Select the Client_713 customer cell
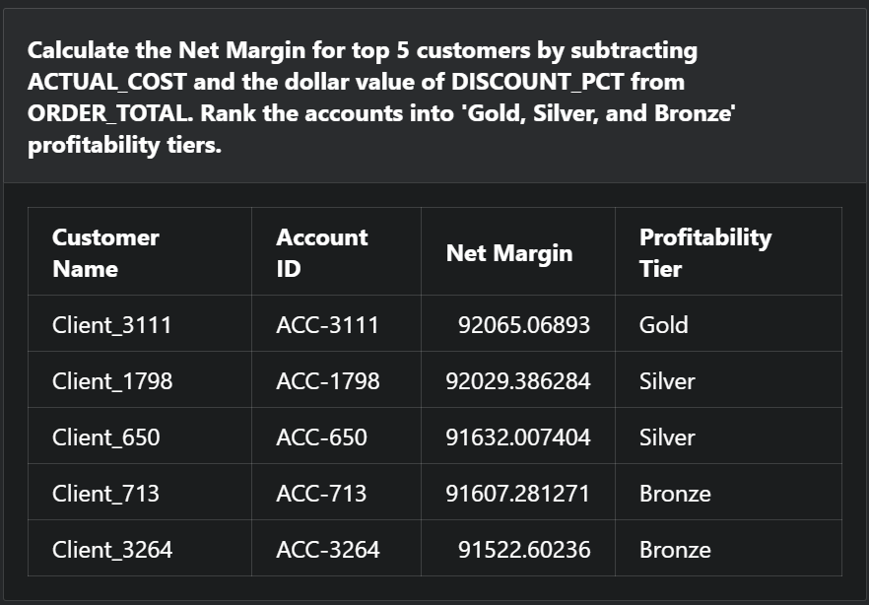 (105, 494)
